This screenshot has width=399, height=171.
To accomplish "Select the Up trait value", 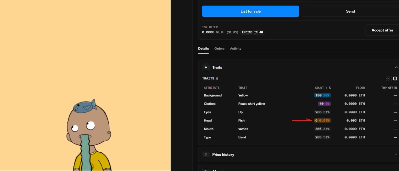I will click(240, 112).
